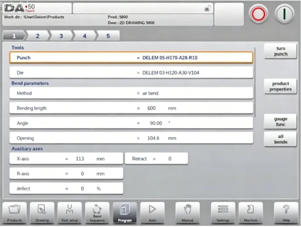Open the Settings mode
The width and height of the screenshot is (301, 227).
[223, 213]
